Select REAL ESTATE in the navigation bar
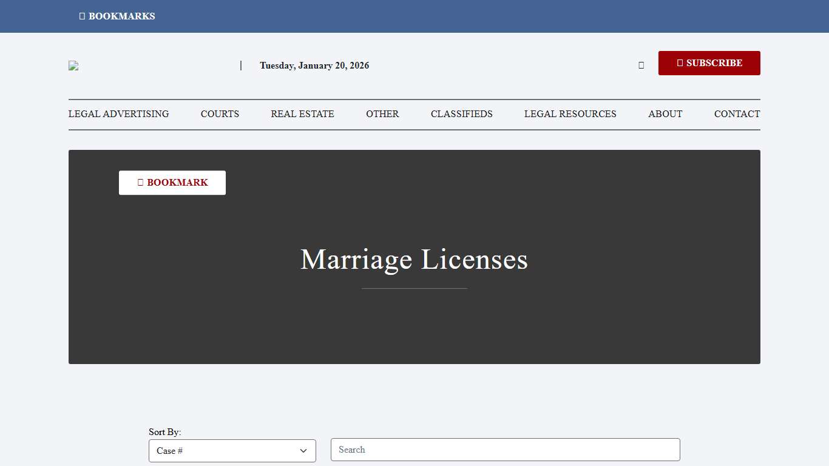Image resolution: width=829 pixels, height=466 pixels. [302, 114]
